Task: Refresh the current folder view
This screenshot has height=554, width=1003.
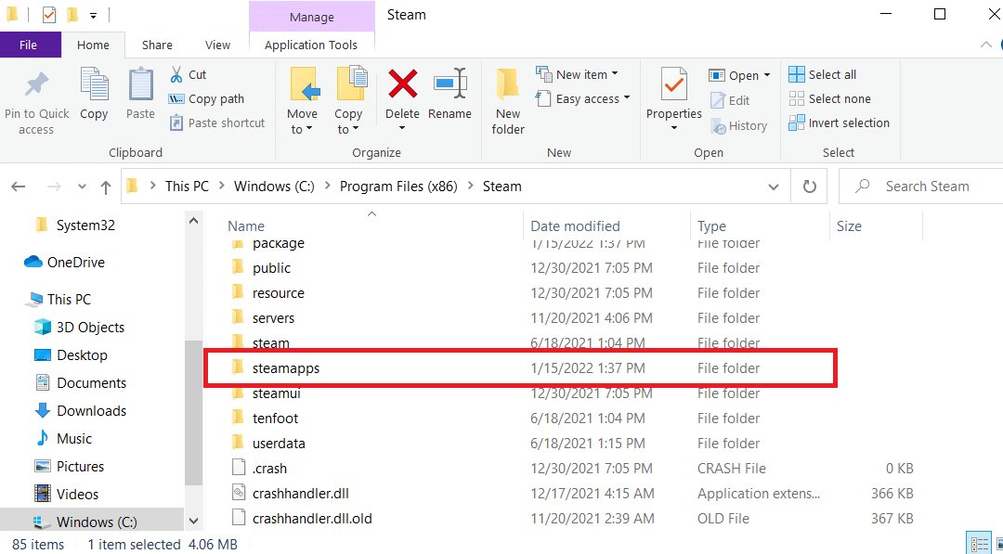Action: [x=808, y=186]
